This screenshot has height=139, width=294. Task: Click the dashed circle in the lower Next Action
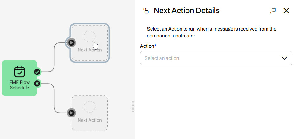[89, 107]
